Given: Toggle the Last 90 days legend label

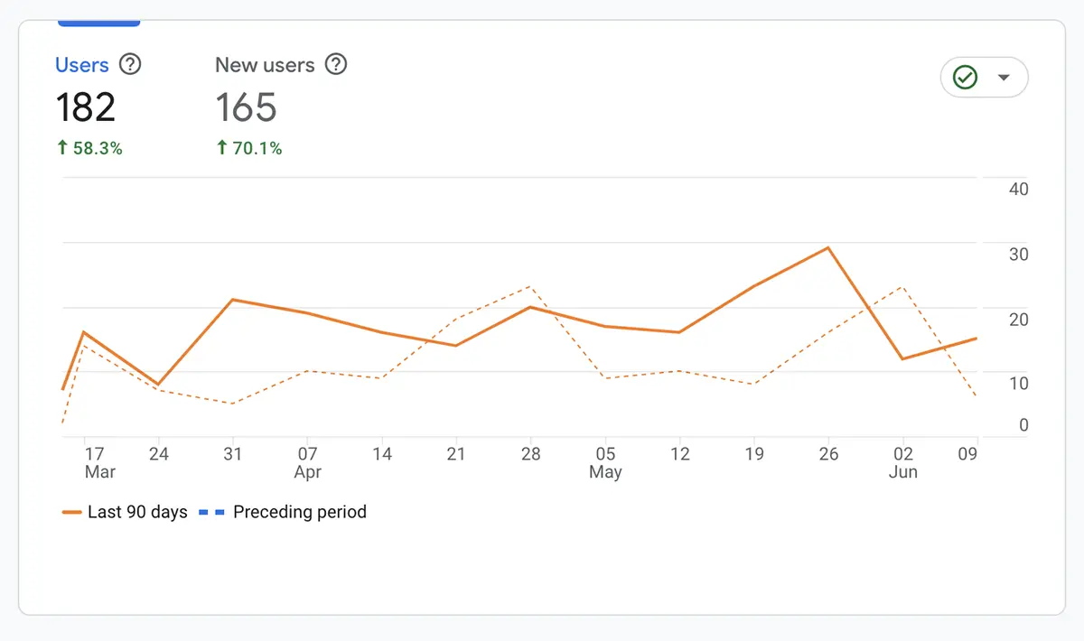Looking at the screenshot, I should coord(137,512).
